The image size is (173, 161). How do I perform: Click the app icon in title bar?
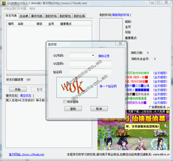[4, 3]
